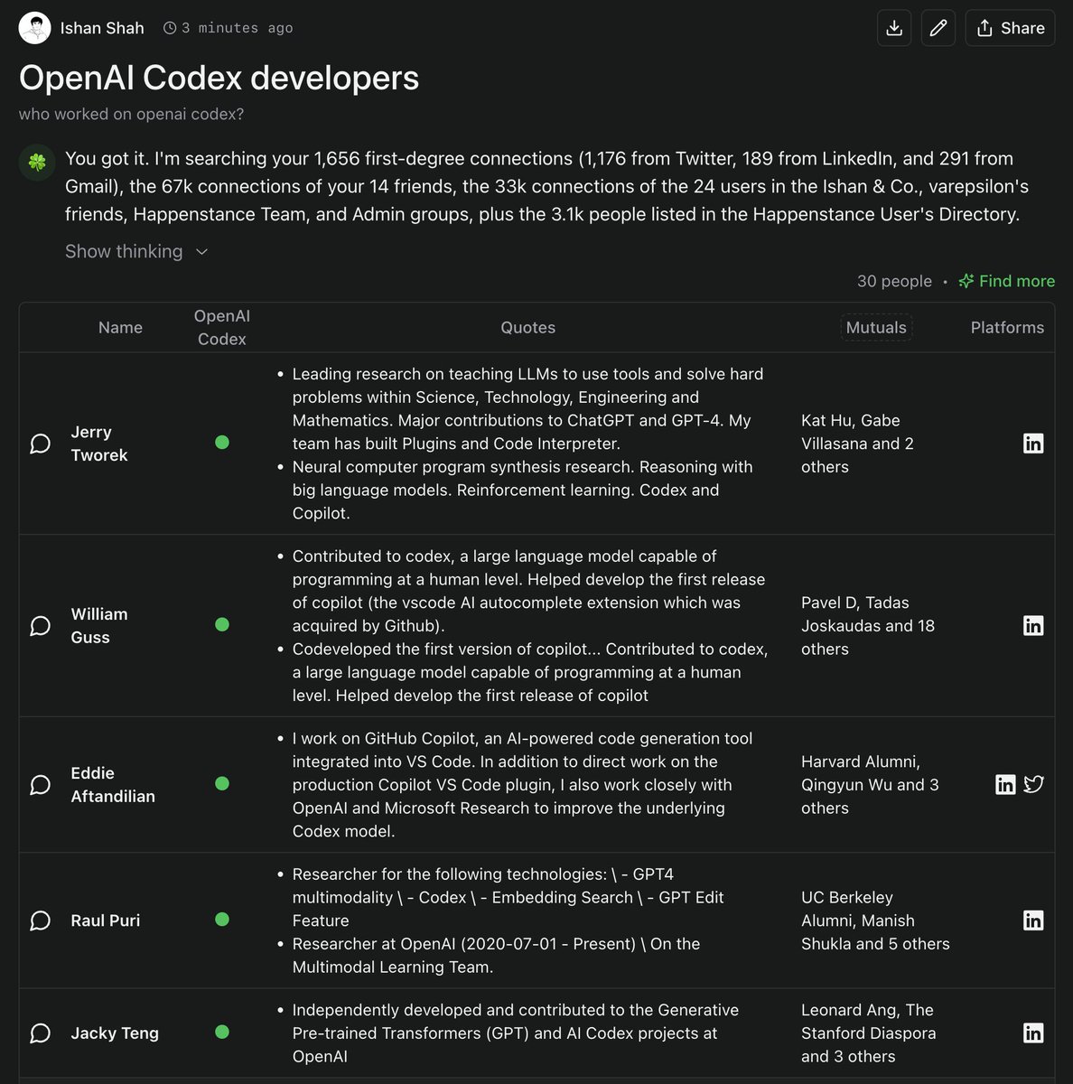Open chat bubble for Raul Puri
Image resolution: width=1073 pixels, height=1084 pixels.
40,920
